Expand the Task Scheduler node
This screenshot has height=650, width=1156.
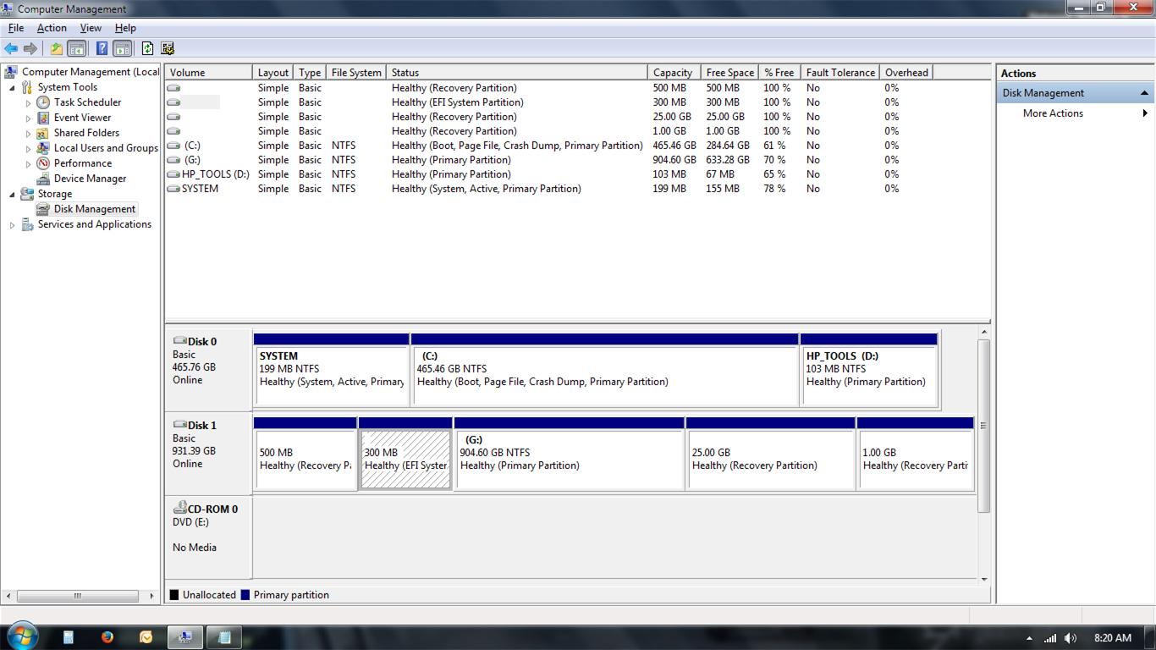tap(28, 102)
